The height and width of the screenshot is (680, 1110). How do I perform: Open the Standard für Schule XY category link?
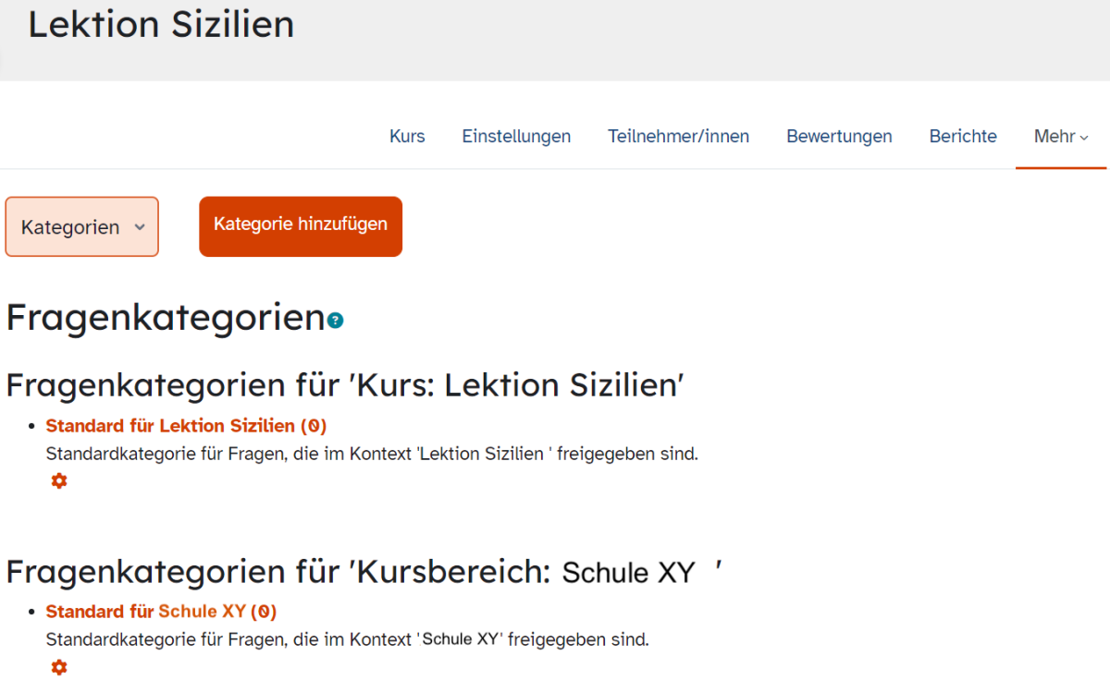click(x=161, y=612)
